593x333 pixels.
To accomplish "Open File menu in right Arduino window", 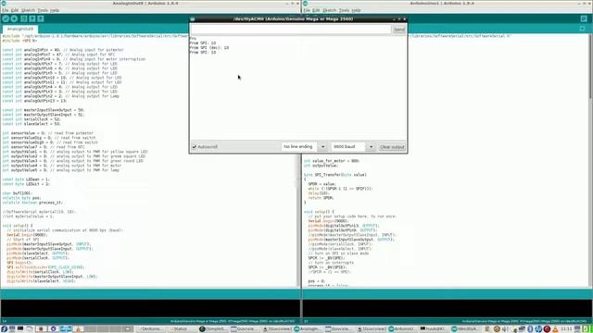I will 307,10.
